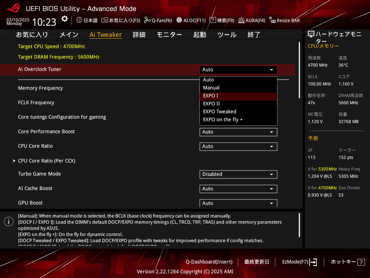Open settings via gear icon
Viewport: 370px width, 278px height.
tap(64, 19)
